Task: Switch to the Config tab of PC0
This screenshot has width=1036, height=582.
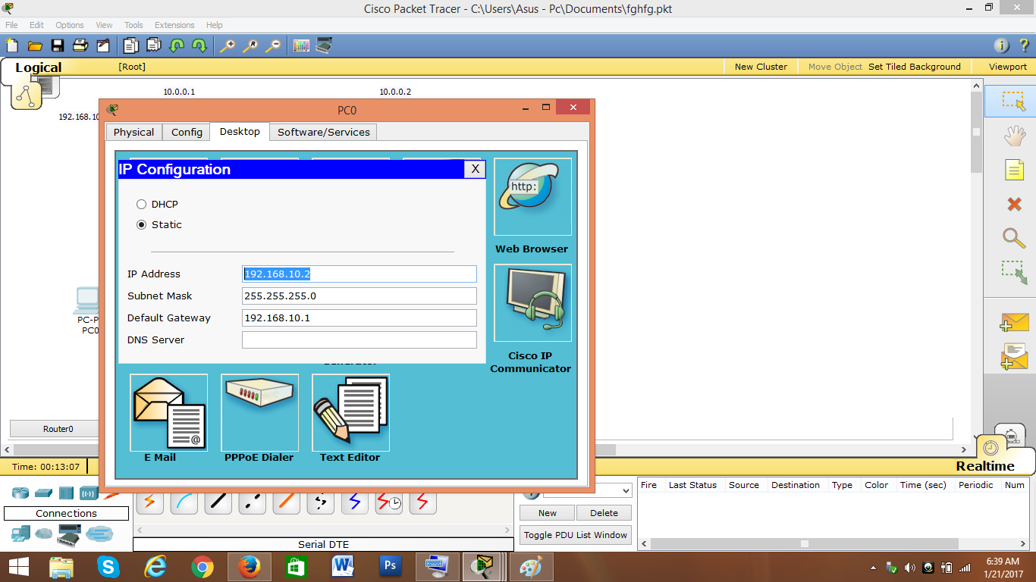Action: pos(186,132)
